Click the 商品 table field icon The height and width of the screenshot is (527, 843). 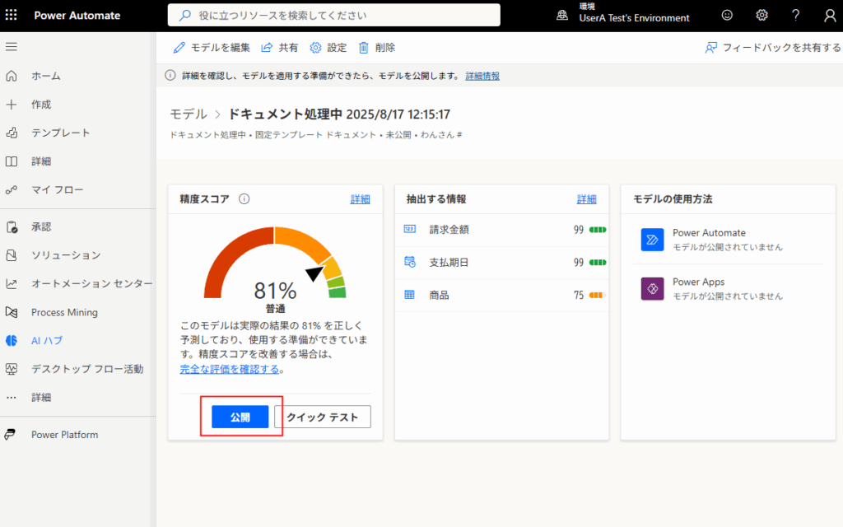(410, 295)
